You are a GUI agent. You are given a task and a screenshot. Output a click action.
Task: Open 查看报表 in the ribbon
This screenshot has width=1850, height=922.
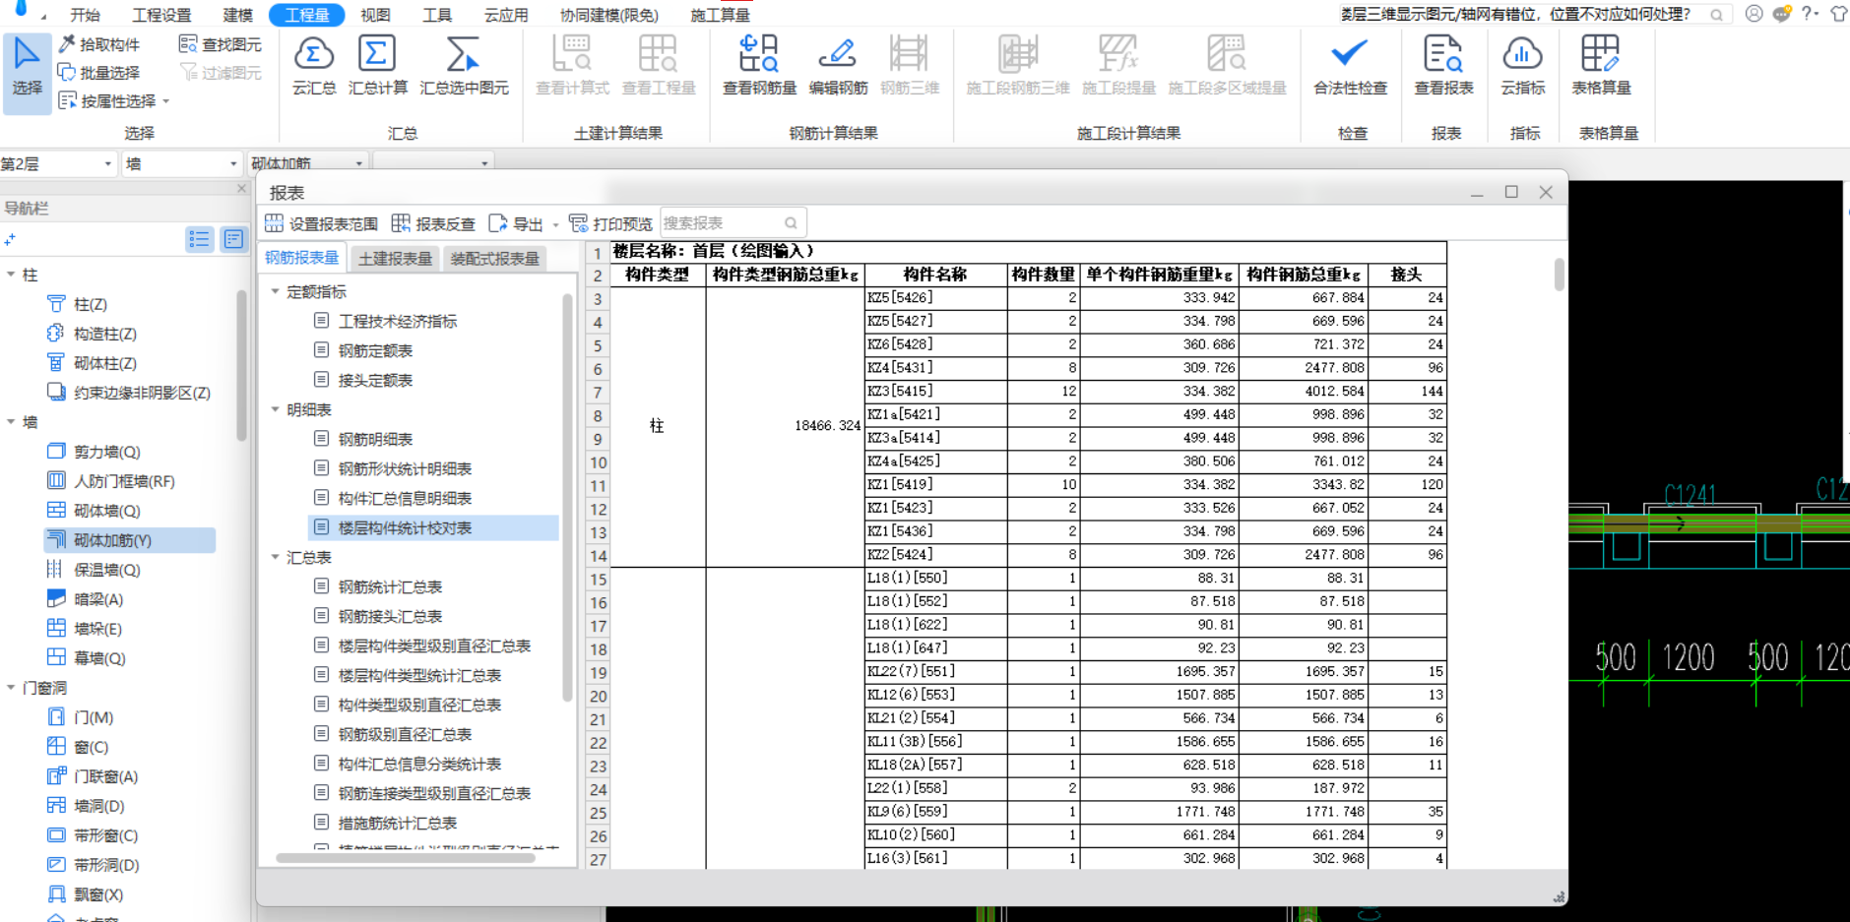(x=1443, y=65)
